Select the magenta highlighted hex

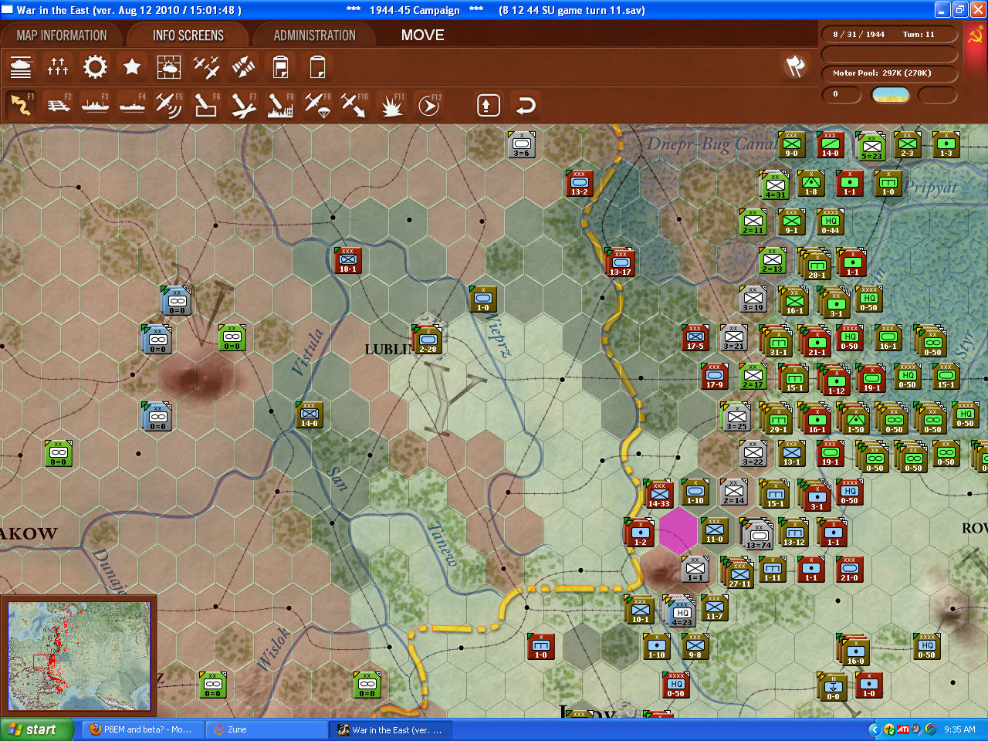(678, 530)
